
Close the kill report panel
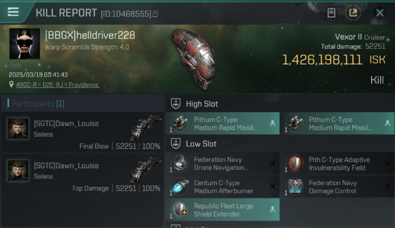point(380,13)
